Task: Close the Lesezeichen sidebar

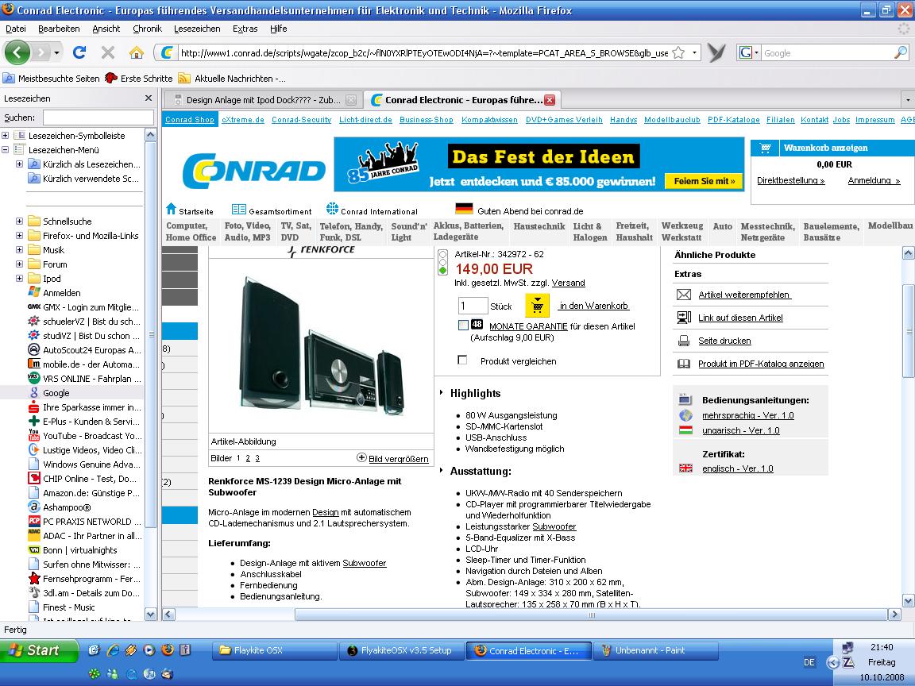Action: [x=149, y=98]
